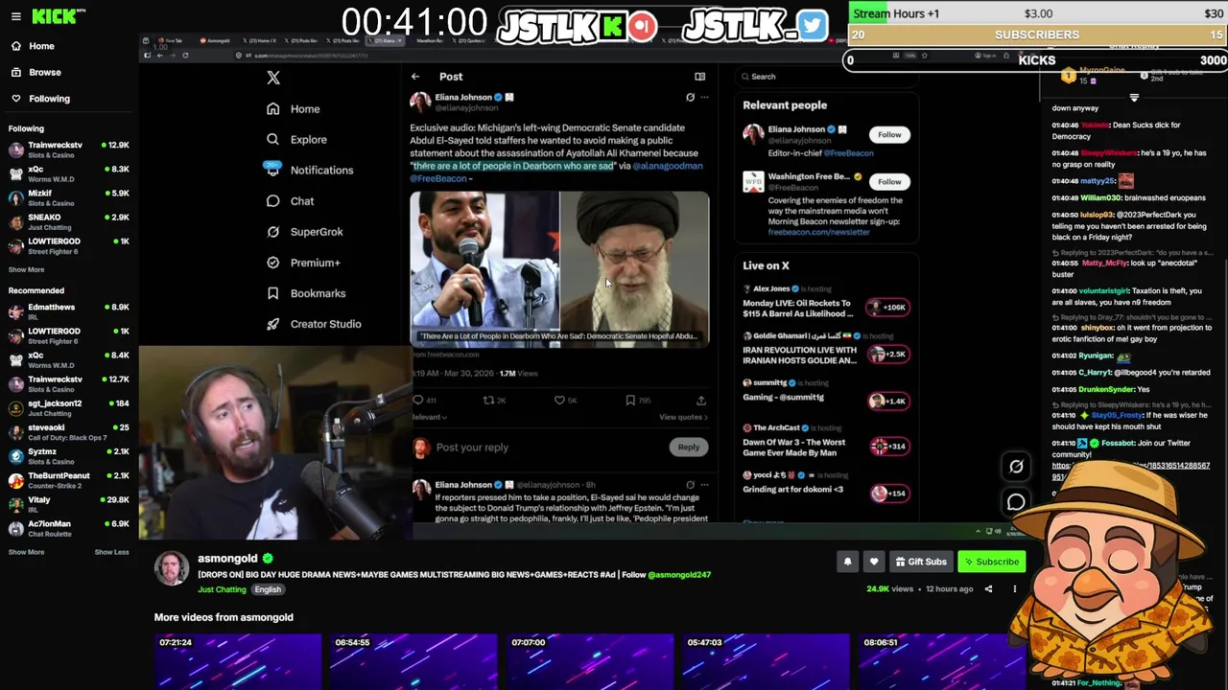Click the X Search box
Screen dimensions: 1228x690
825,77
